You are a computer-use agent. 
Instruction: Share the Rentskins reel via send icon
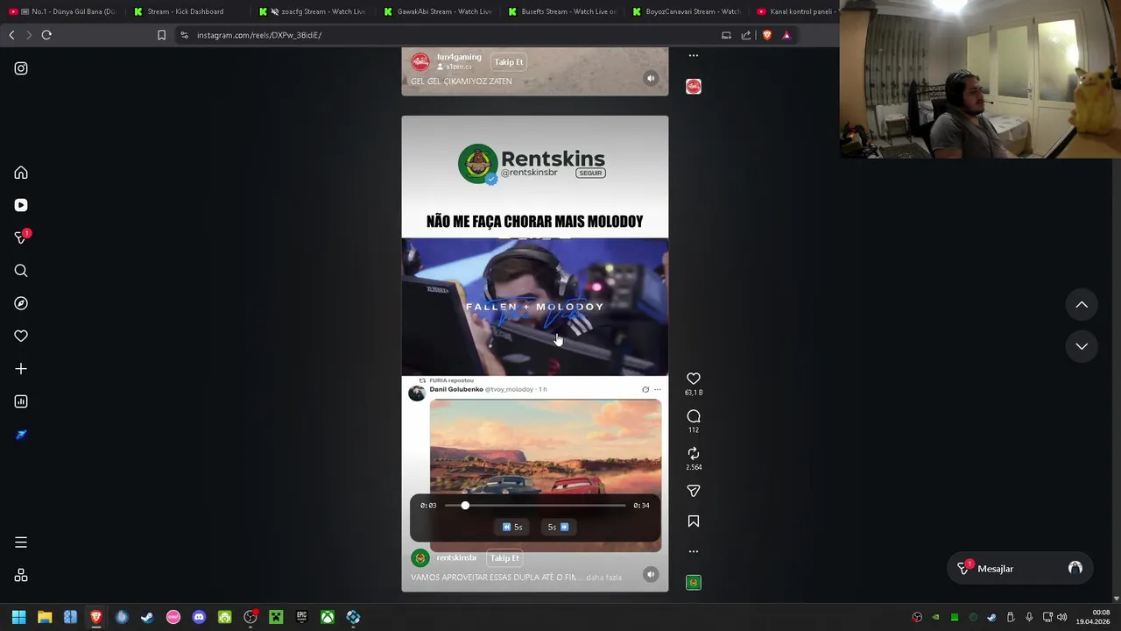point(694,491)
